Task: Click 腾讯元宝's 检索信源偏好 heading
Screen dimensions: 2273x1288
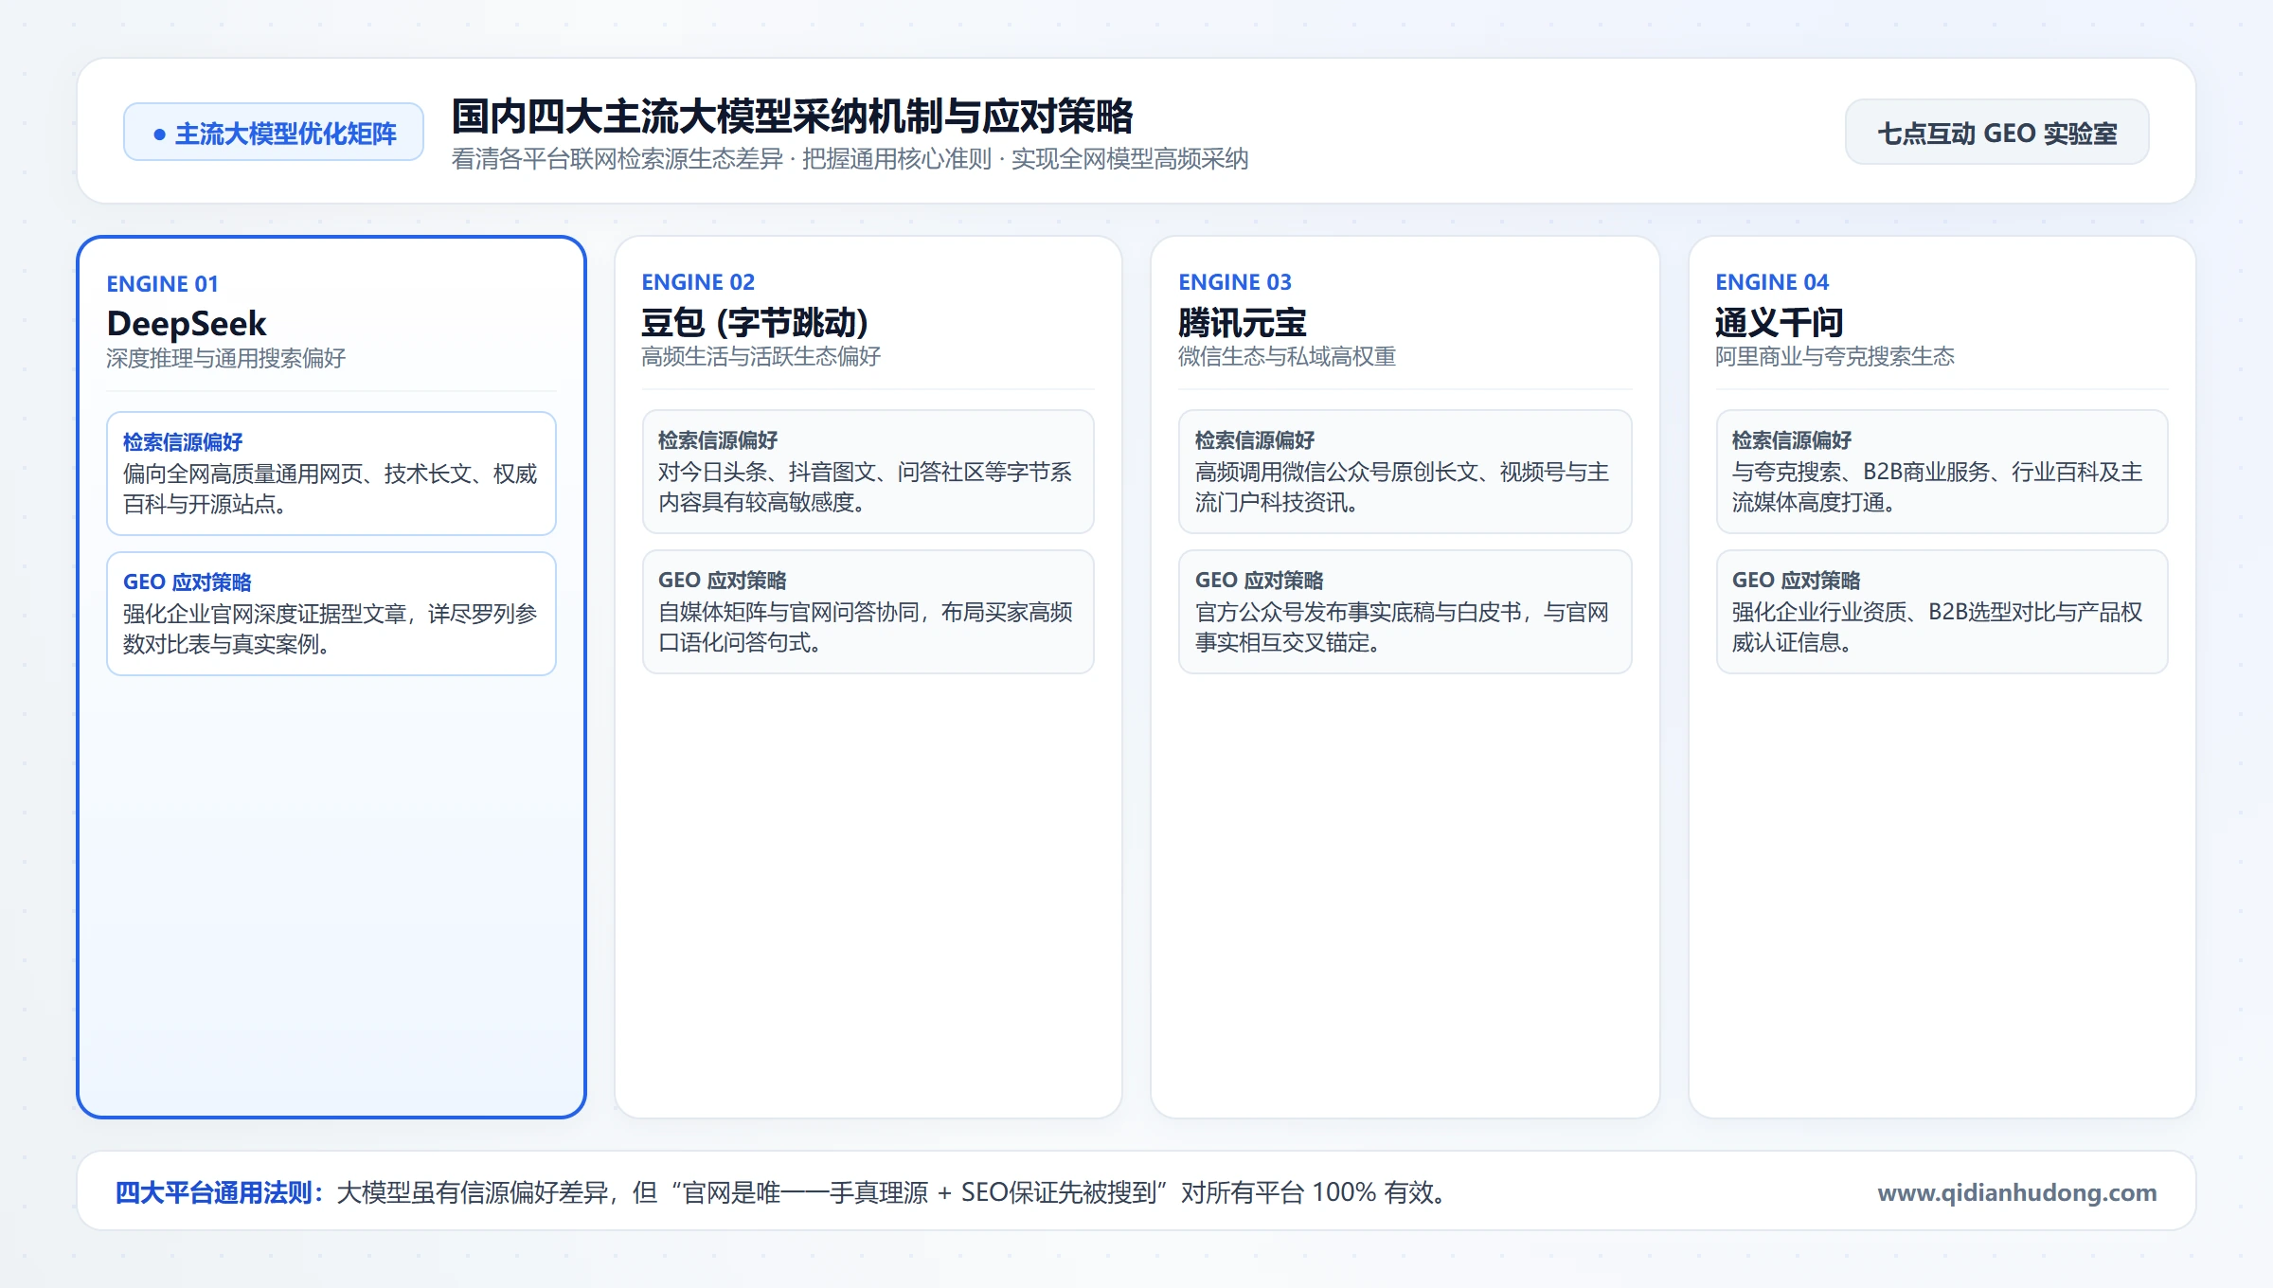Action: click(1255, 440)
